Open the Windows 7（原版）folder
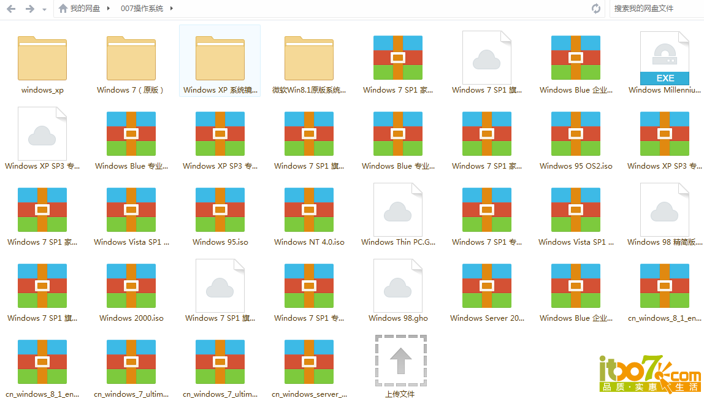Image resolution: width=704 pixels, height=398 pixels. 131,58
